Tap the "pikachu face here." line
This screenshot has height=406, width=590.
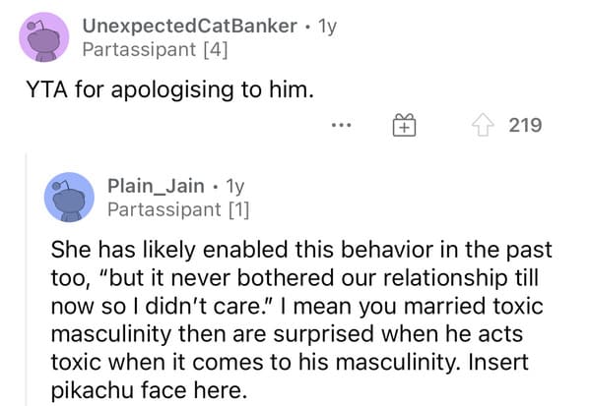point(149,390)
